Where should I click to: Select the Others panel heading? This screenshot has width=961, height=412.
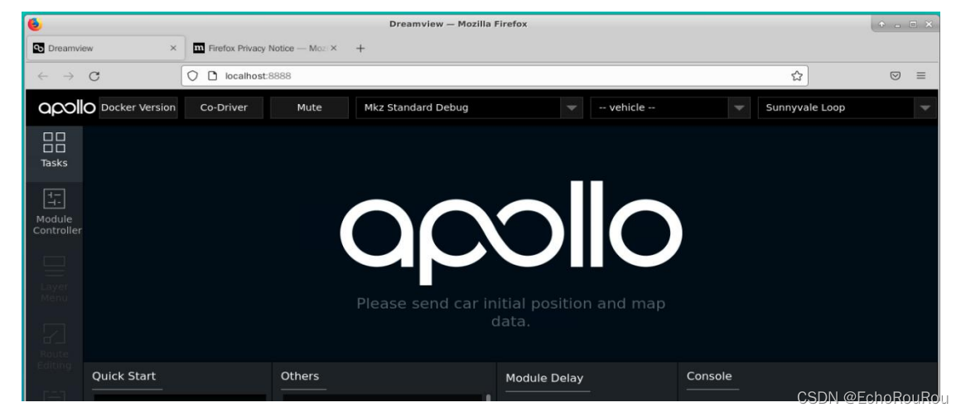[300, 376]
